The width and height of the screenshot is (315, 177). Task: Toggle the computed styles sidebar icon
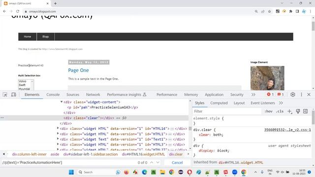305,111
